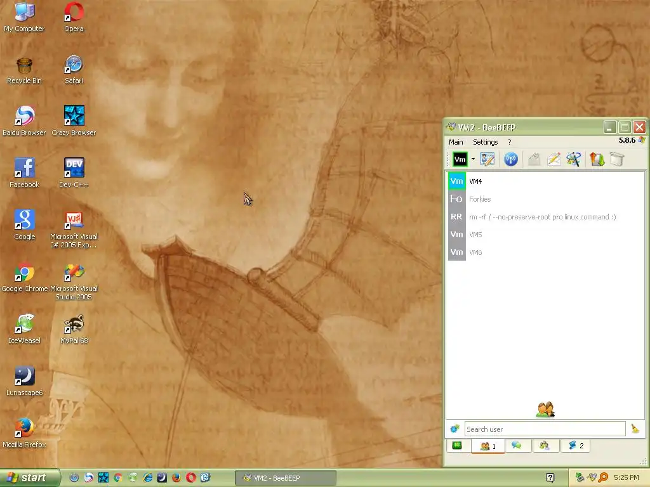Open the Windows start menu
The height and width of the screenshot is (487, 650).
click(x=30, y=477)
